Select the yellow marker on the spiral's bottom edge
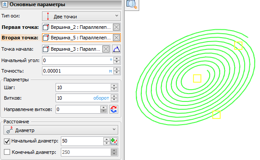 (216, 115)
